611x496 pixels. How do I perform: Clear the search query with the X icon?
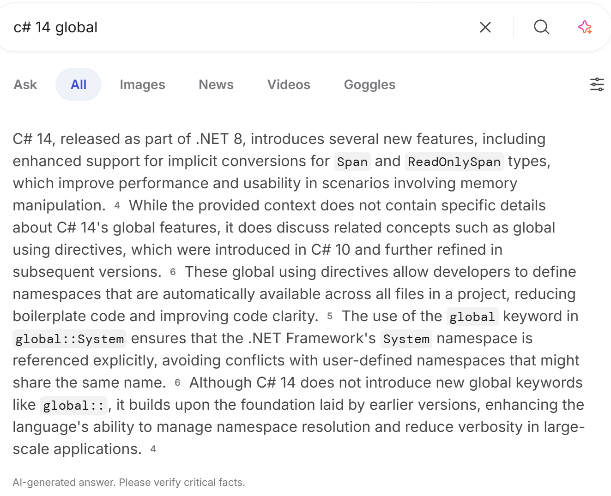click(x=485, y=27)
